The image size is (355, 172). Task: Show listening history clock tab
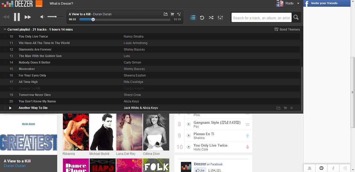[321, 168]
